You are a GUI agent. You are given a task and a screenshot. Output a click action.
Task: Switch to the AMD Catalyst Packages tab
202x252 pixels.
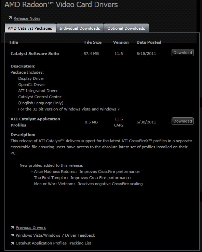pyautogui.click(x=30, y=28)
